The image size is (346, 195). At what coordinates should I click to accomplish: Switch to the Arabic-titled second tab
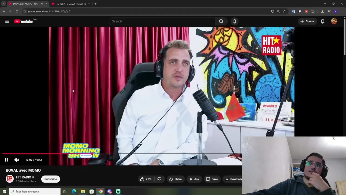tap(71, 4)
